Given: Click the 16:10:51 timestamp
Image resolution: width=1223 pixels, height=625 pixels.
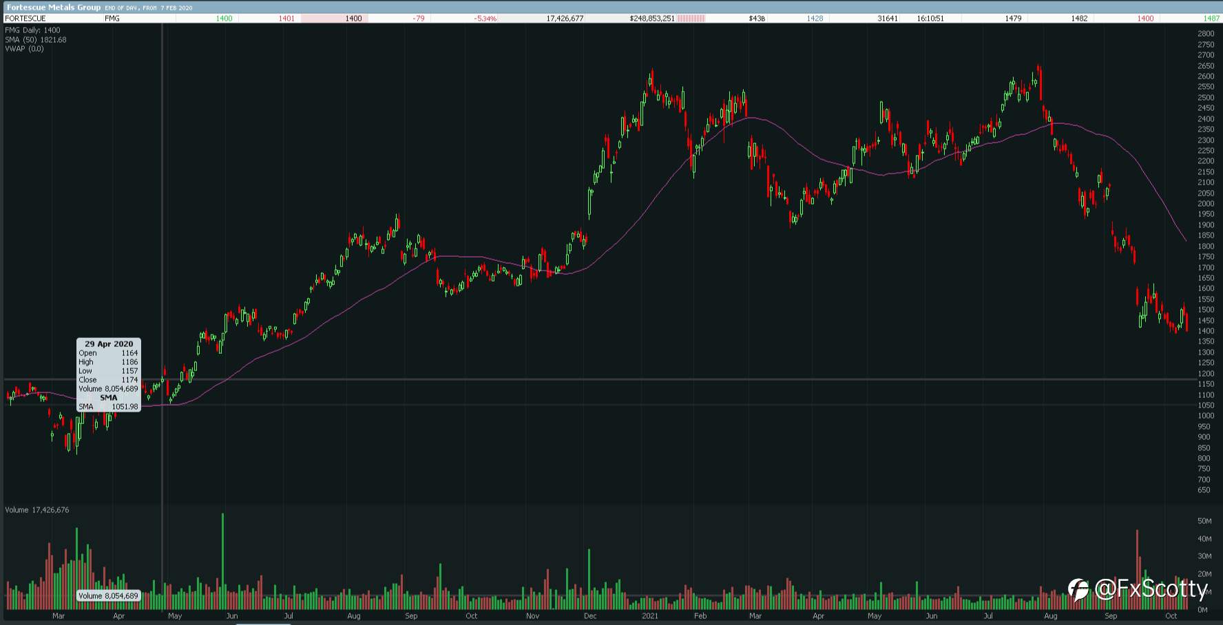Looking at the screenshot, I should 930,19.
